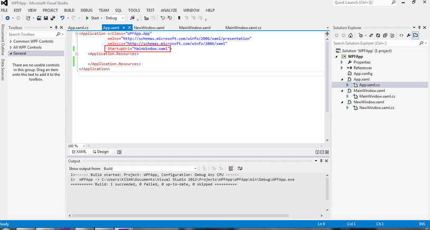
Task: Collapse the Application XAML element outline
Action: pyautogui.click(x=77, y=34)
